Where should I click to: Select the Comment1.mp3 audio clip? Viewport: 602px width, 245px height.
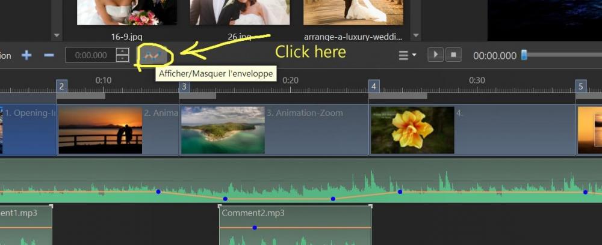pos(26,225)
